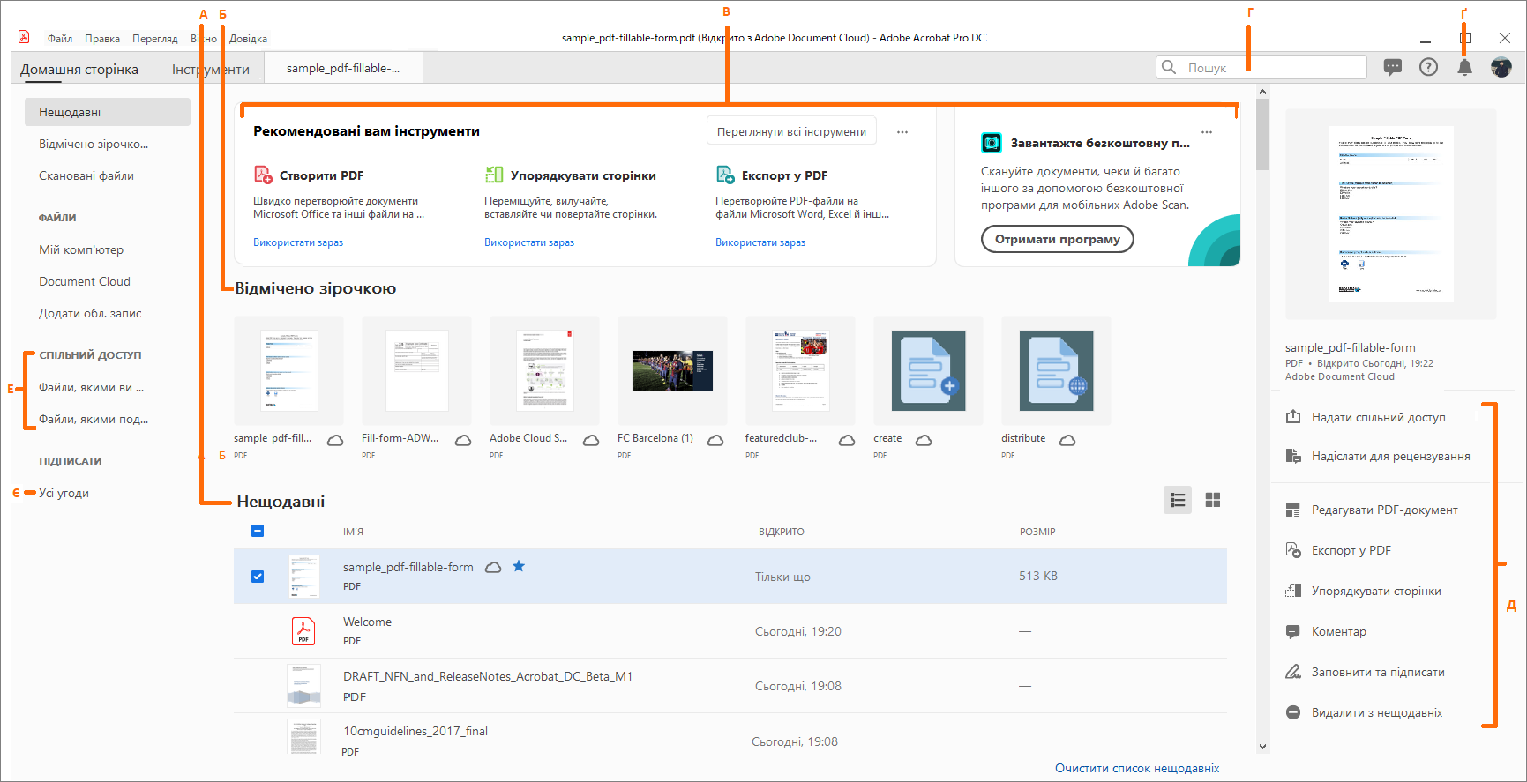
Task: Open options menu for Recommended Tools card
Action: [x=902, y=132]
